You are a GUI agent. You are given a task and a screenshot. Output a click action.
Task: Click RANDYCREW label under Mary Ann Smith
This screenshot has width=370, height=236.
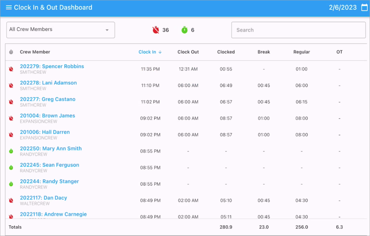click(33, 154)
